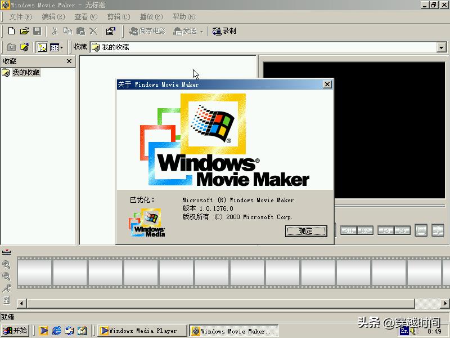Viewport: 450px width, 338px height.
Task: Switch to Windows Media Player on the taskbar
Action: (141, 331)
